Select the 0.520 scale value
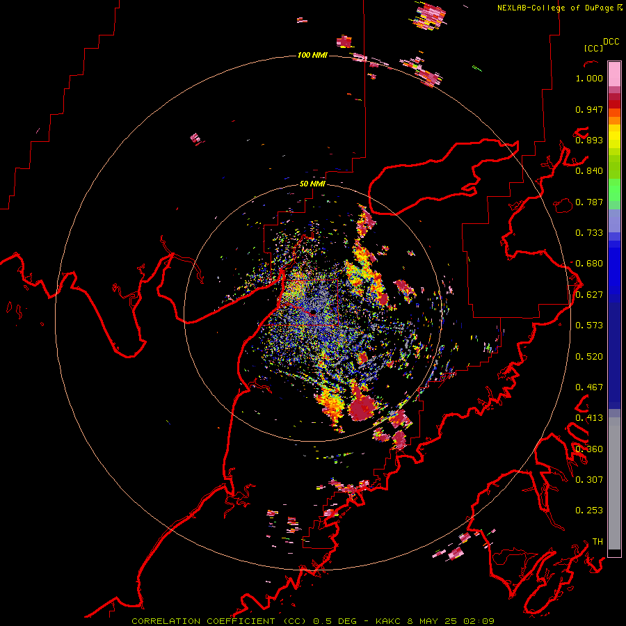The width and height of the screenshot is (626, 626). click(x=589, y=357)
